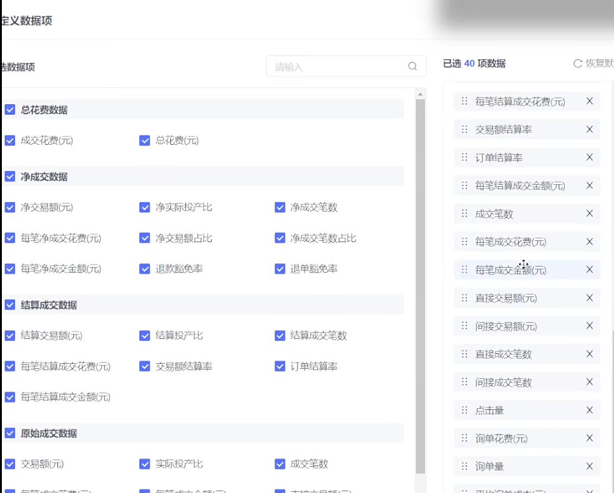The height and width of the screenshot is (493, 614).
Task: Remove 每笔结算成交花费(元) from selected list
Action: [x=589, y=101]
